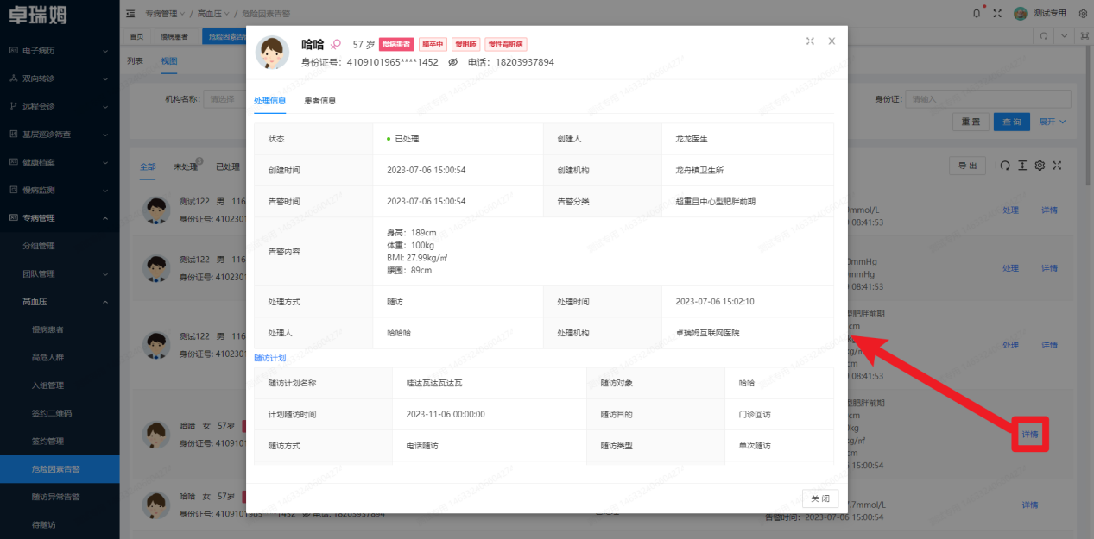Click the table fullscreen icon in toolbar

1056,165
